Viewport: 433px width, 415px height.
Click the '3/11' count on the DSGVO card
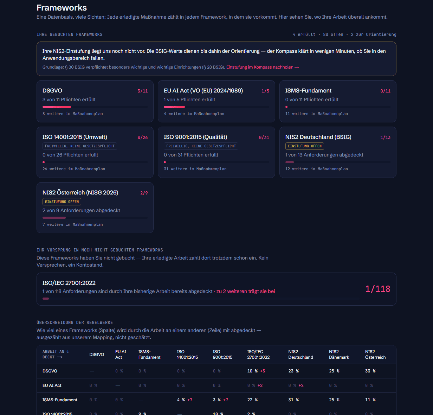click(x=143, y=91)
